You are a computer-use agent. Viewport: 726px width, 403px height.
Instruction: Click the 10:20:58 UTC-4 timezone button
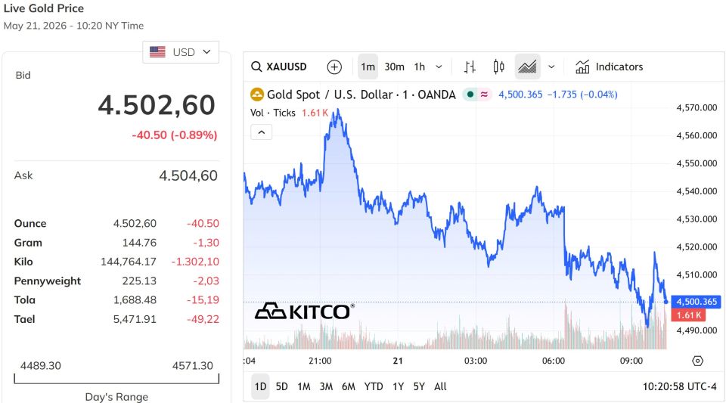679,386
